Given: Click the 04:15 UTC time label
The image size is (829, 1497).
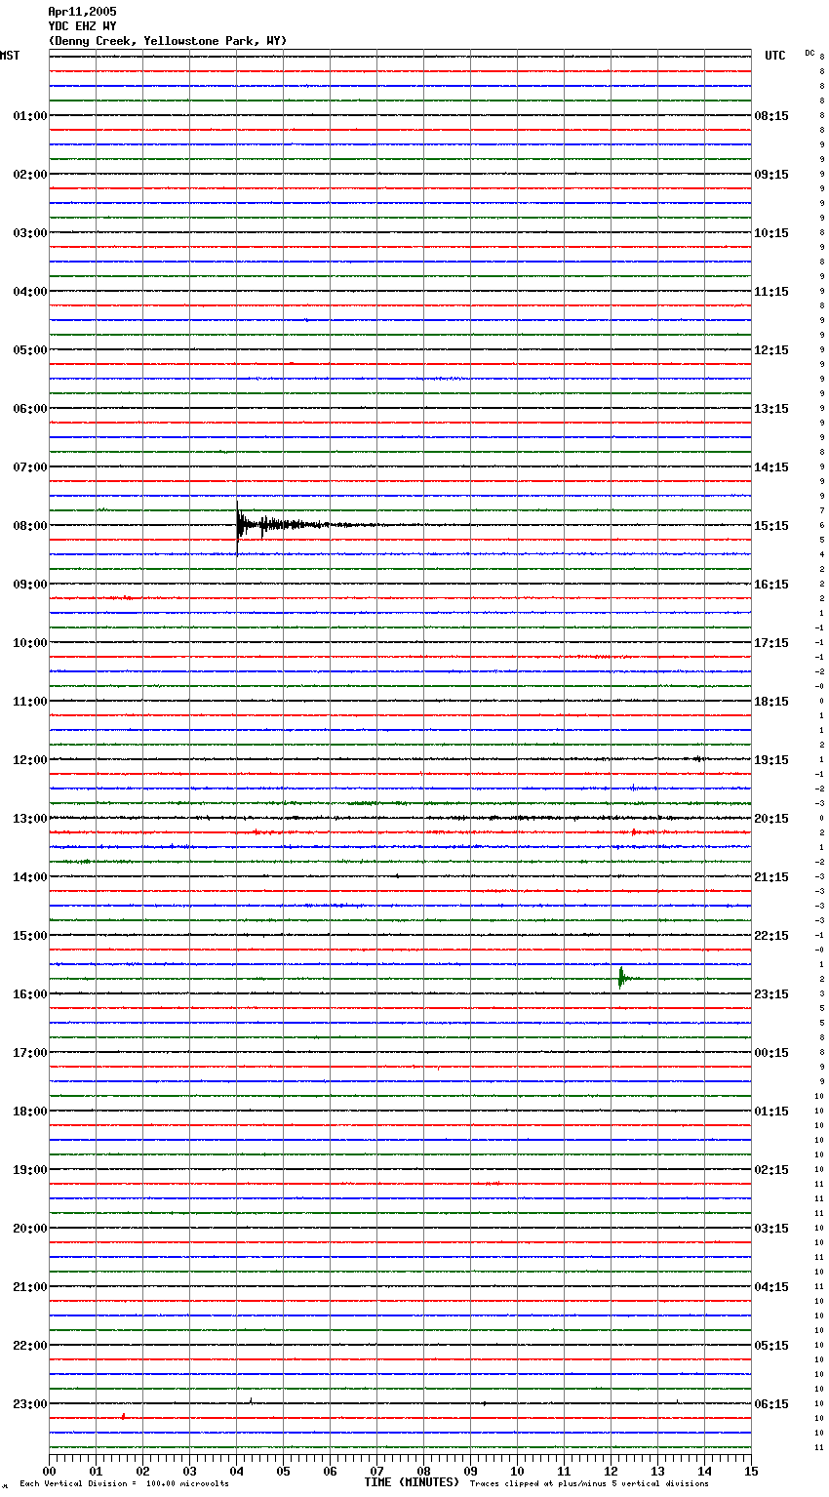Looking at the screenshot, I should [x=771, y=1287].
